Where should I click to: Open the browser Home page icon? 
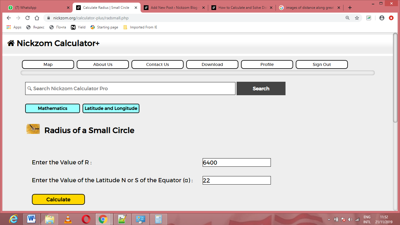tap(37, 18)
